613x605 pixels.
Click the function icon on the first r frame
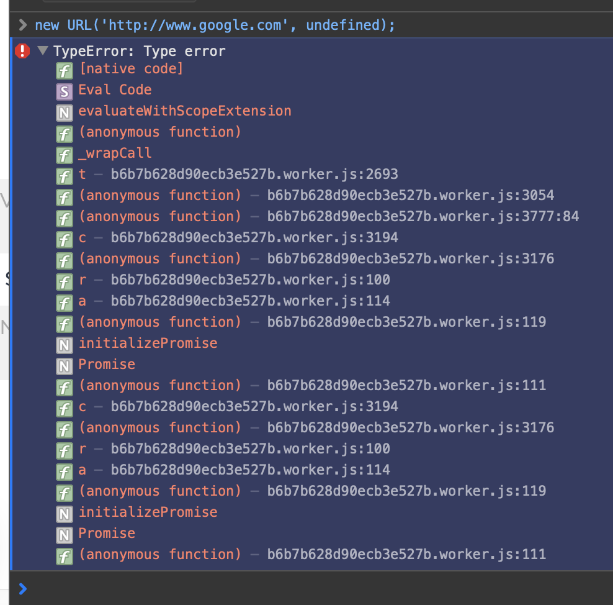[x=64, y=282]
